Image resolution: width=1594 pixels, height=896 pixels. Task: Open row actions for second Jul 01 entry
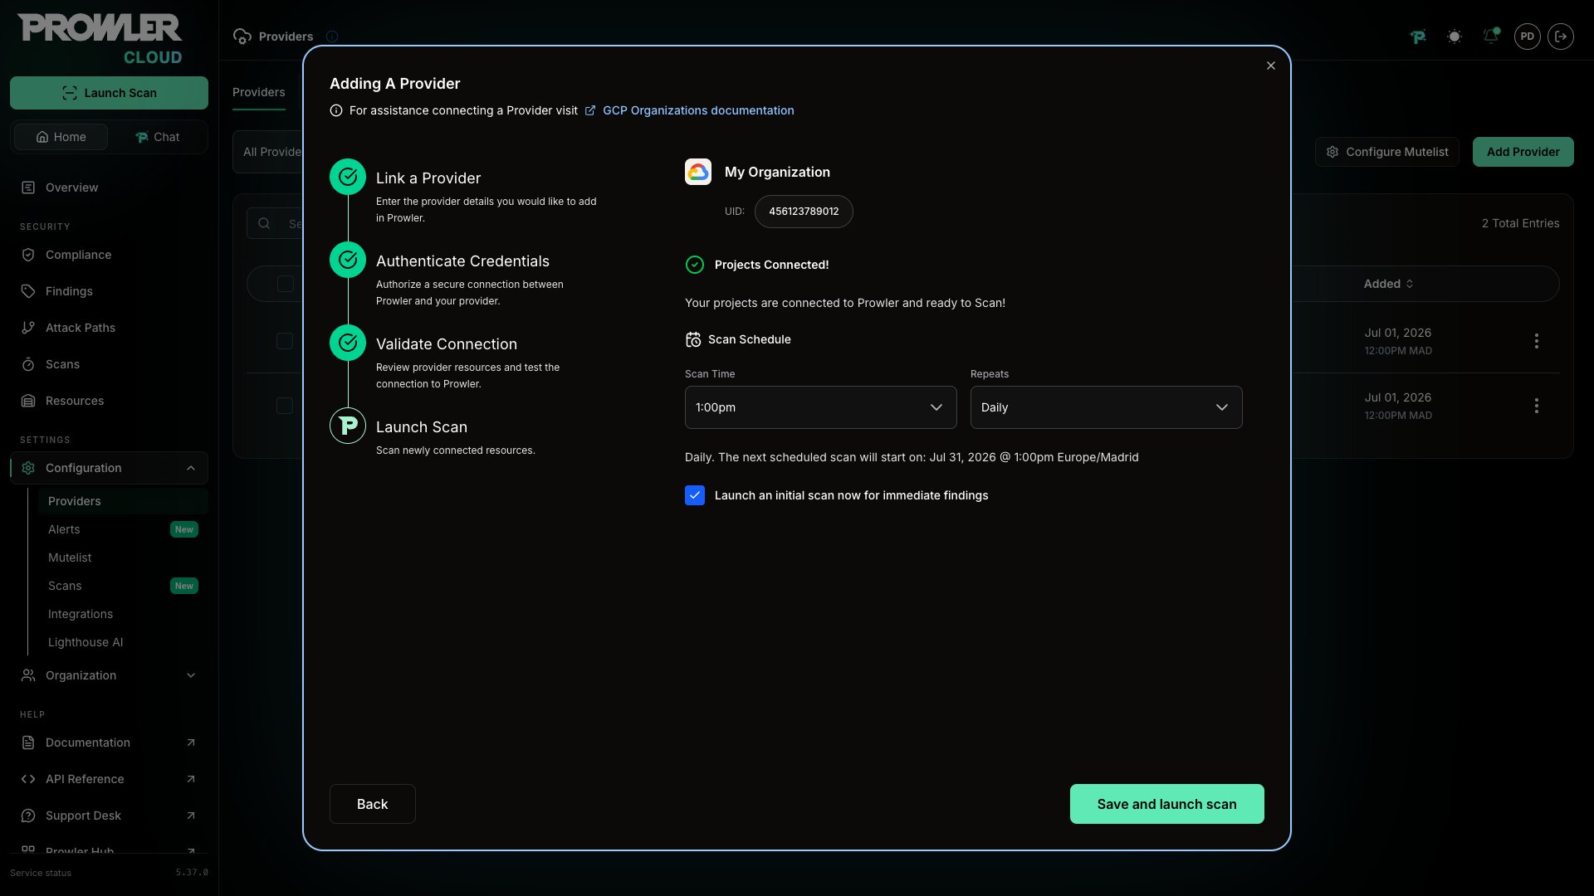(1537, 406)
